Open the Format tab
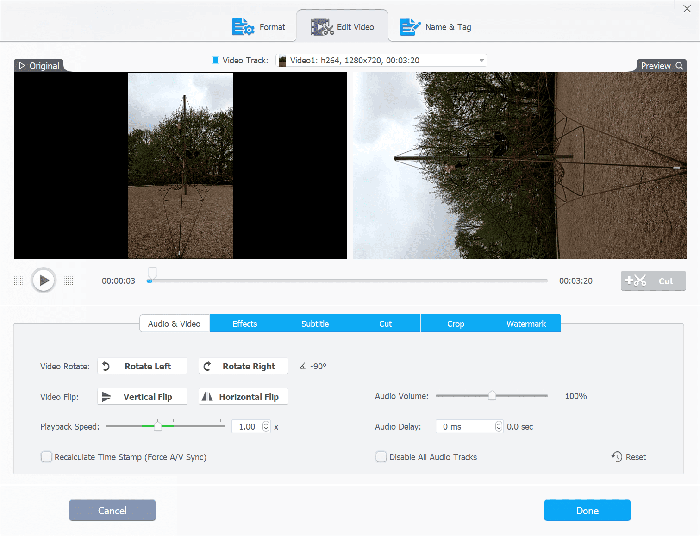 coord(258,27)
